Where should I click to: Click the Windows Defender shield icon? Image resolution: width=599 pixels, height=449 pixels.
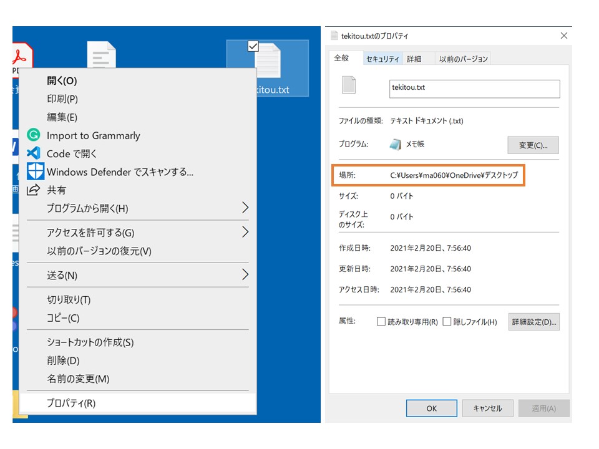(x=35, y=171)
